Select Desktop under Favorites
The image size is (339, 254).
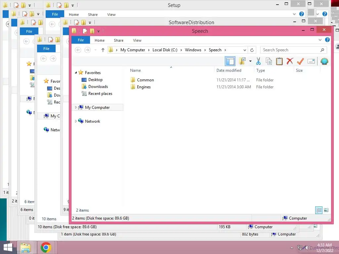95,80
